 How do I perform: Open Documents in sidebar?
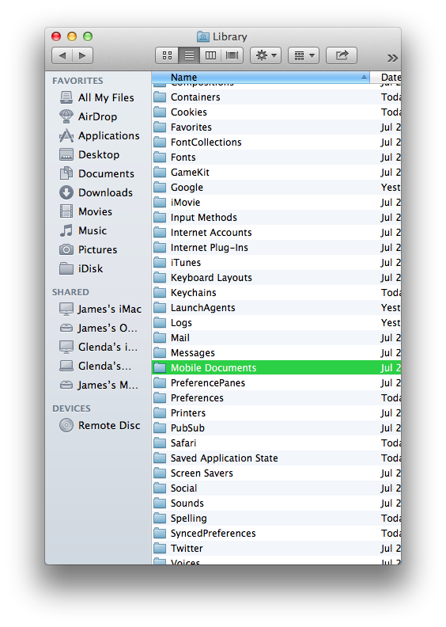[x=96, y=174]
